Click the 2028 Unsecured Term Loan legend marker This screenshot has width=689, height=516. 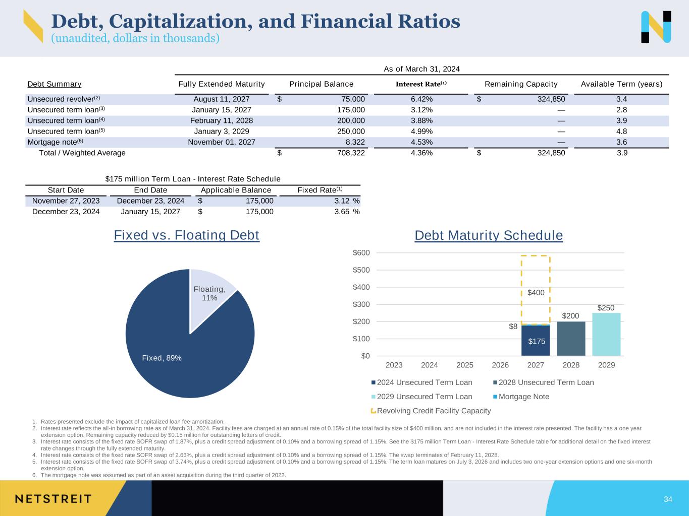coord(495,382)
